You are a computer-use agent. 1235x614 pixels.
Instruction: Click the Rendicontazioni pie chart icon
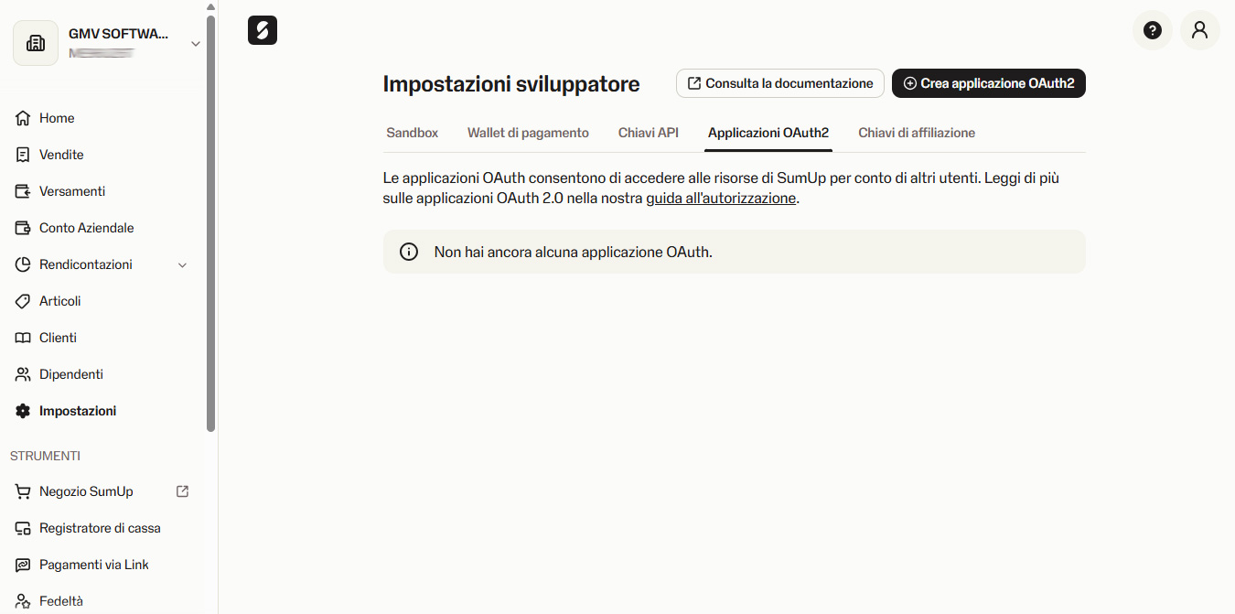point(23,264)
